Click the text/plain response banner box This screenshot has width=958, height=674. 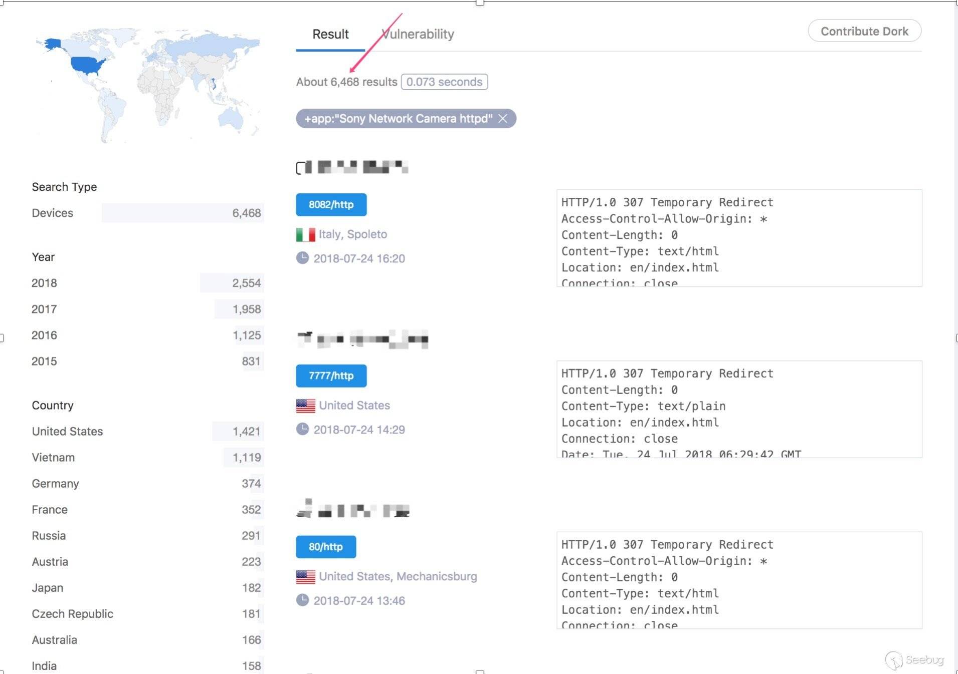pyautogui.click(x=739, y=409)
